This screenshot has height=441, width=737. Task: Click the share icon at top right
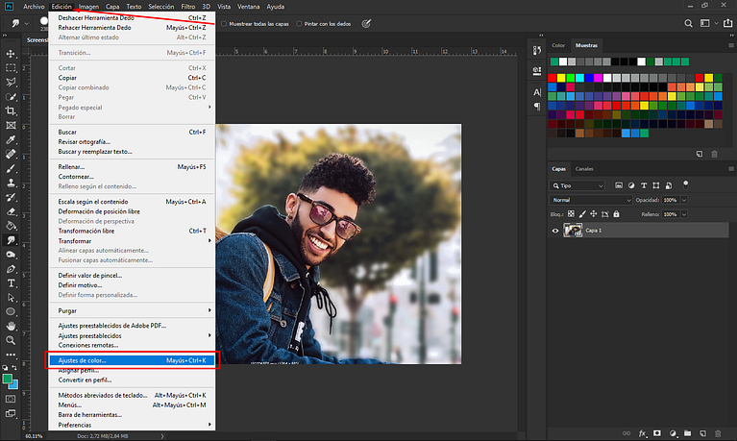click(727, 23)
